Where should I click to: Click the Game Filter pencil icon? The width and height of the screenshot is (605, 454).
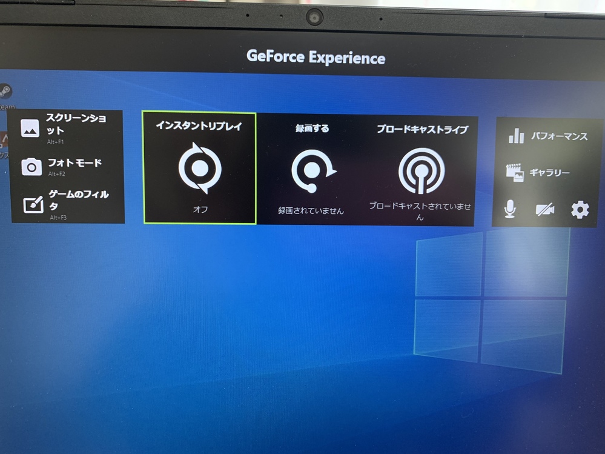click(33, 204)
